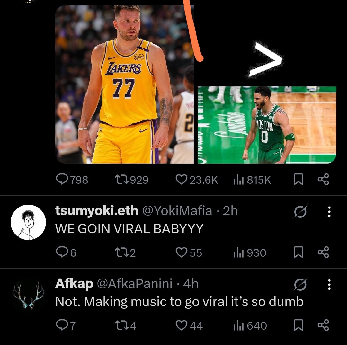
Task: Like the post with 23.6K likes
Action: pyautogui.click(x=197, y=180)
